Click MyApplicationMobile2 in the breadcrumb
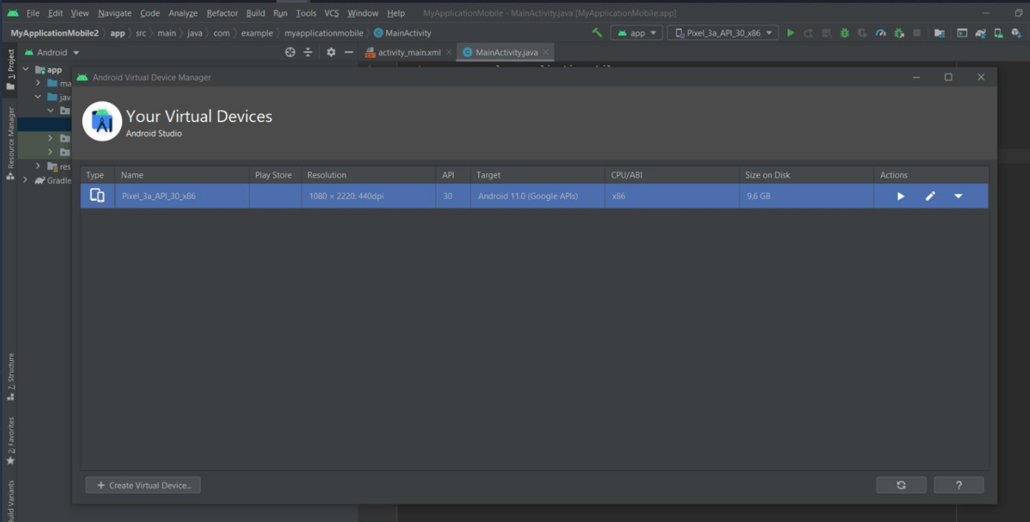The image size is (1030, 522). click(54, 33)
